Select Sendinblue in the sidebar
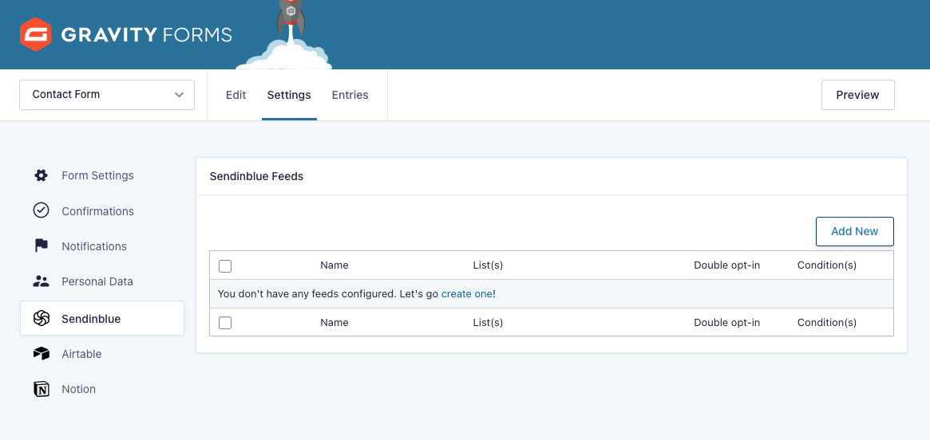This screenshot has width=930, height=440. click(102, 319)
